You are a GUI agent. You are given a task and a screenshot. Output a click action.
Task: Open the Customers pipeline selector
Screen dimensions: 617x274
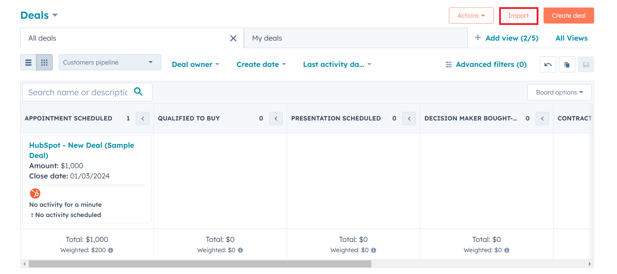[x=110, y=62]
